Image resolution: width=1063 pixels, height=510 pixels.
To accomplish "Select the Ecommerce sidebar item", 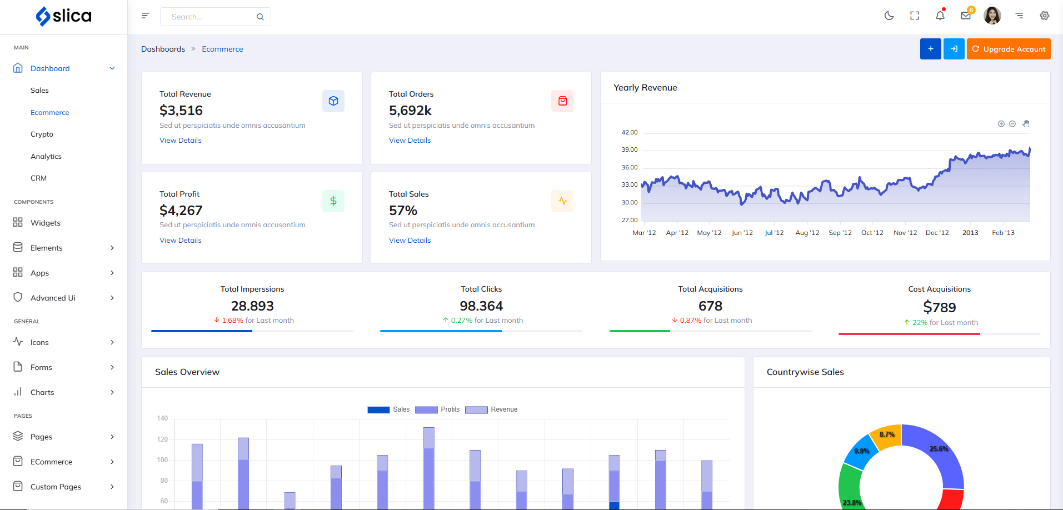I will pos(50,112).
